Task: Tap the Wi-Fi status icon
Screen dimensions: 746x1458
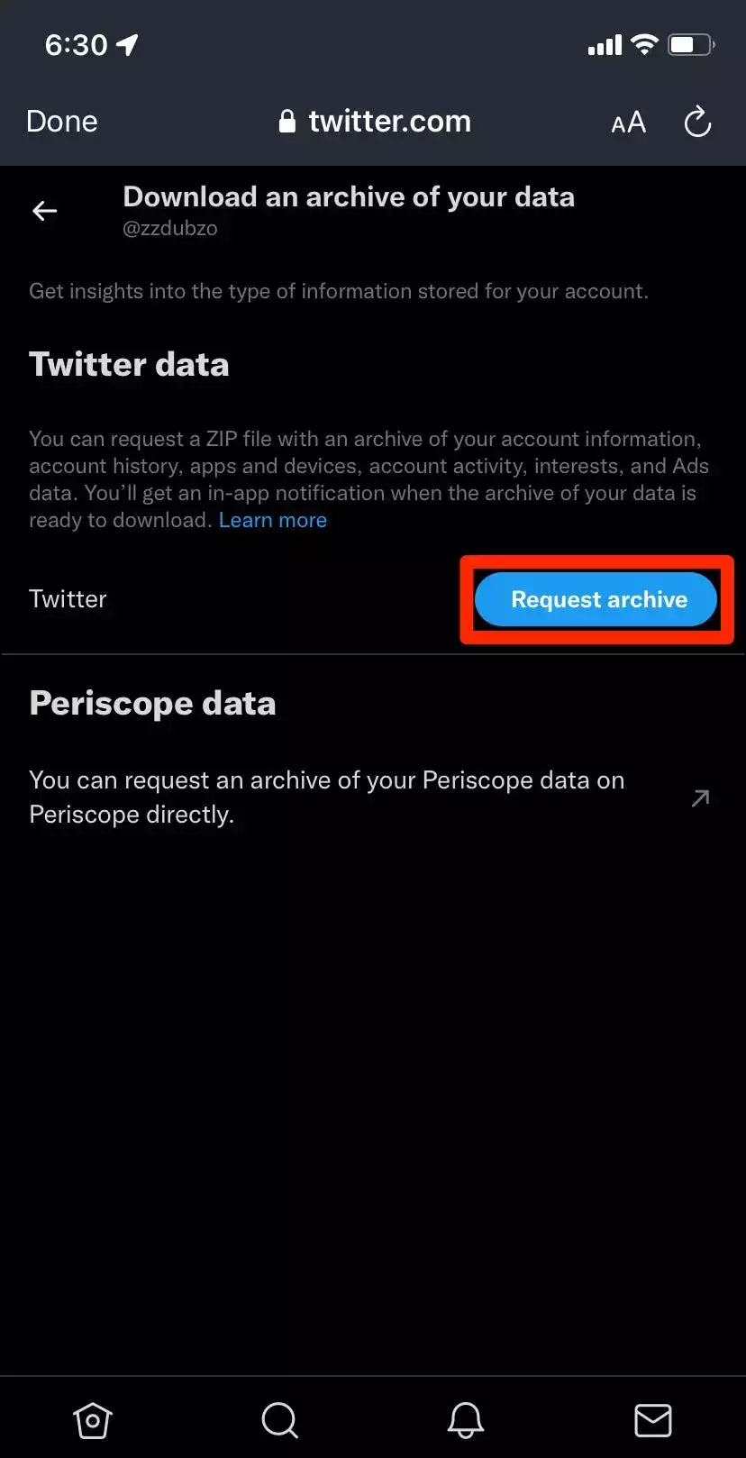Action: point(644,44)
